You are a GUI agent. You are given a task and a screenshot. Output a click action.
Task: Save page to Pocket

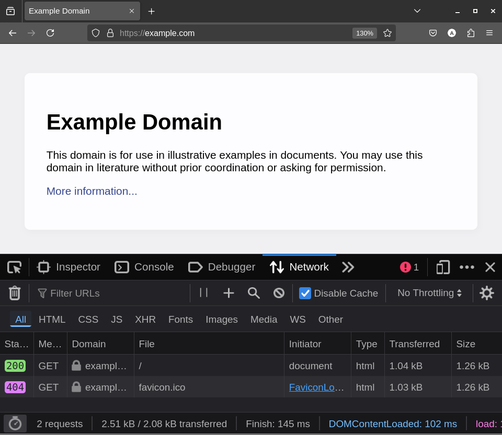tap(433, 33)
